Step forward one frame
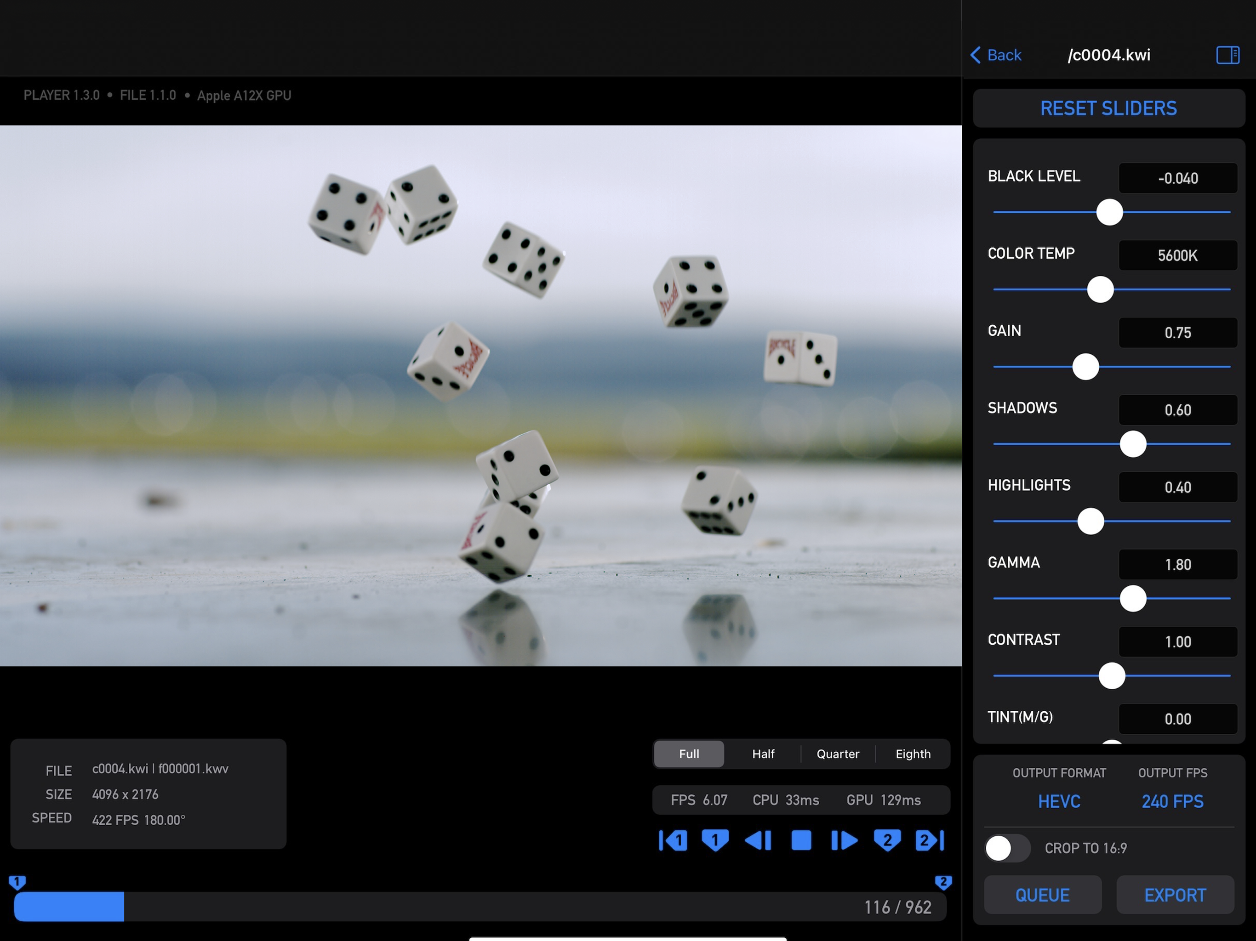This screenshot has height=941, width=1256. click(845, 840)
